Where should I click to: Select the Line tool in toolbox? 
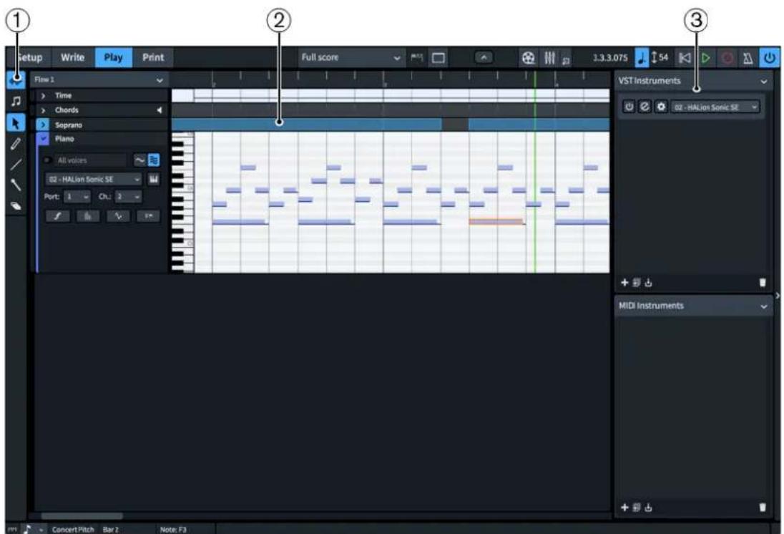pyautogui.click(x=16, y=164)
